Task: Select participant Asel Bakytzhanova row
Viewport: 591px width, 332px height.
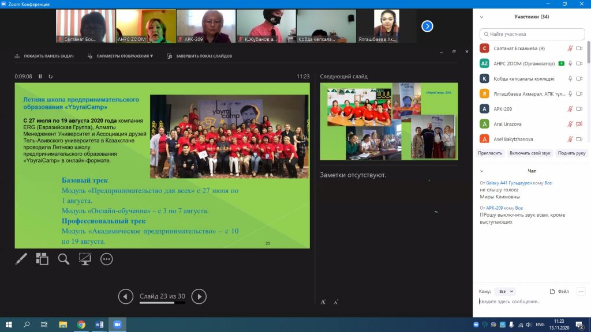Action: [x=532, y=139]
